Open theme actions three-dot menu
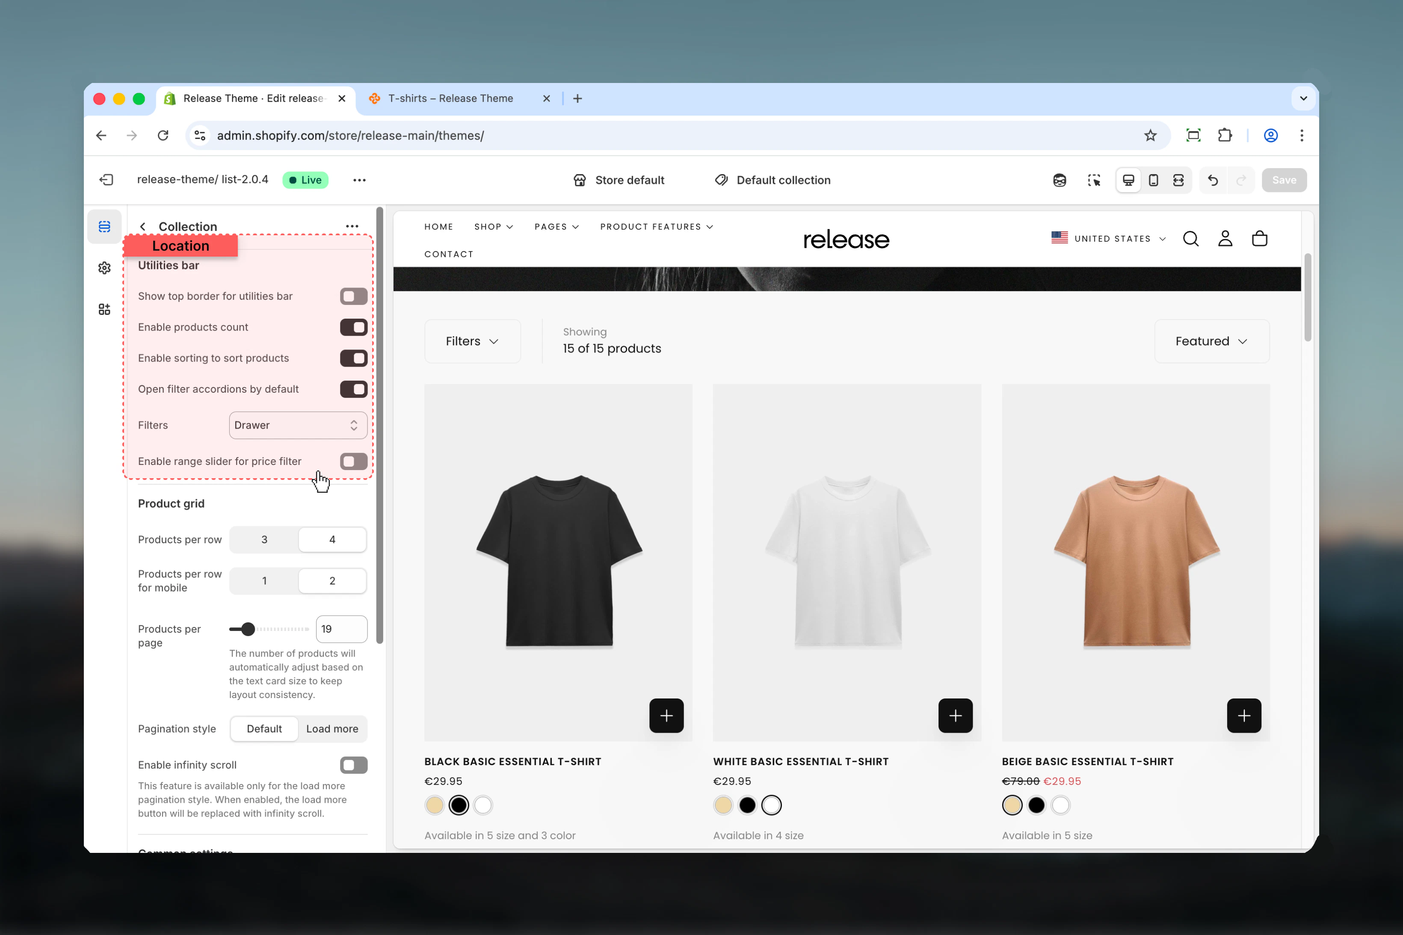1403x935 pixels. [359, 180]
